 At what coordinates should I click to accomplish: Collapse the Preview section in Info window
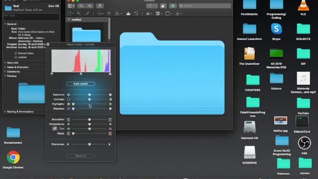[5, 76]
